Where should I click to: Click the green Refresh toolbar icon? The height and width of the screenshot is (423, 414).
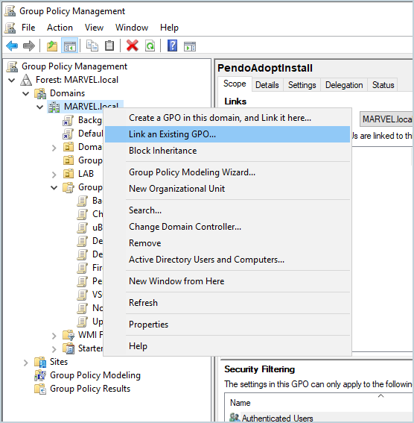click(150, 46)
